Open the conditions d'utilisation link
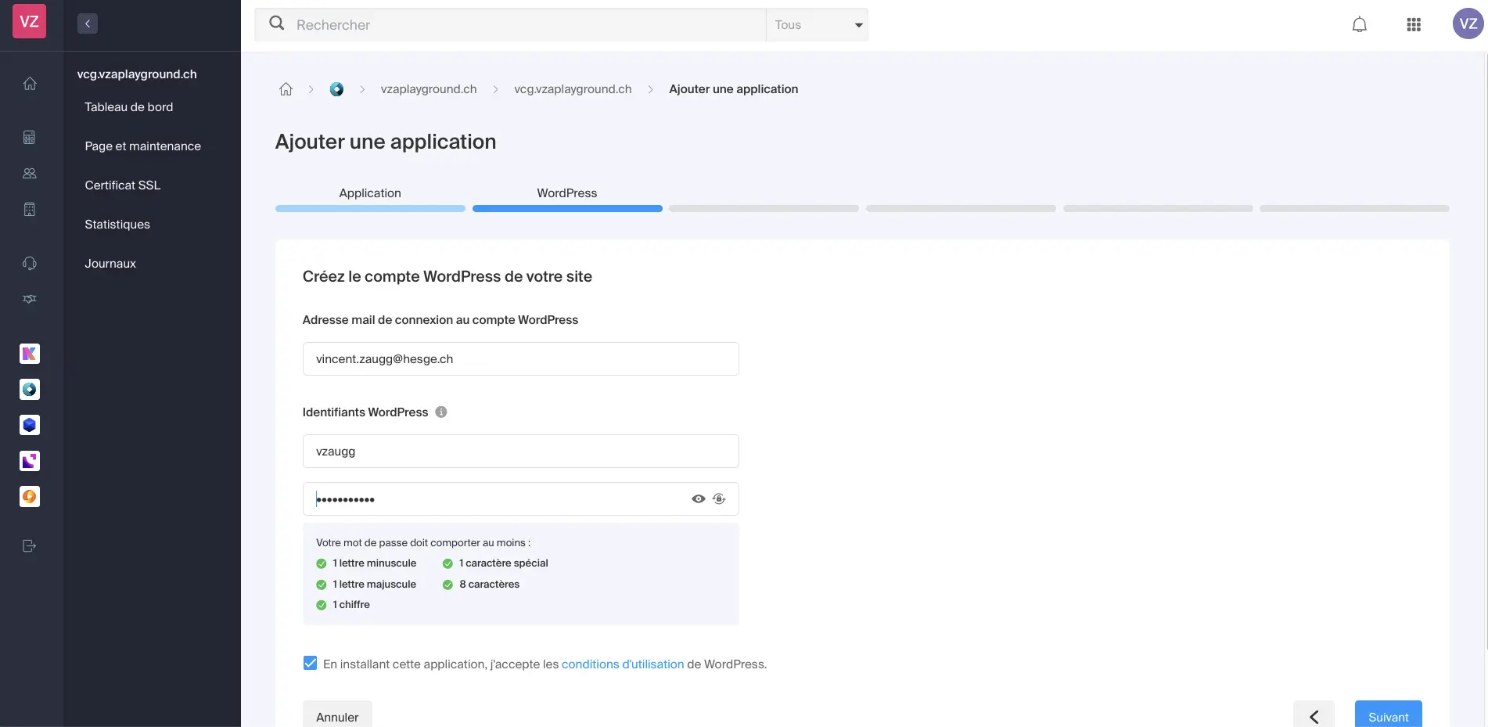Image resolution: width=1488 pixels, height=727 pixels. pyautogui.click(x=622, y=664)
